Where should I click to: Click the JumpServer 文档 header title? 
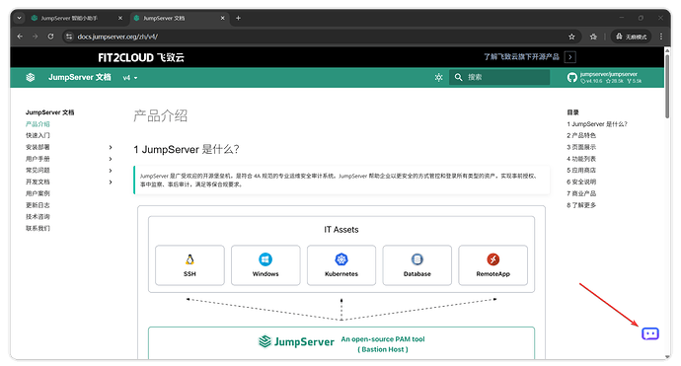[x=80, y=77]
